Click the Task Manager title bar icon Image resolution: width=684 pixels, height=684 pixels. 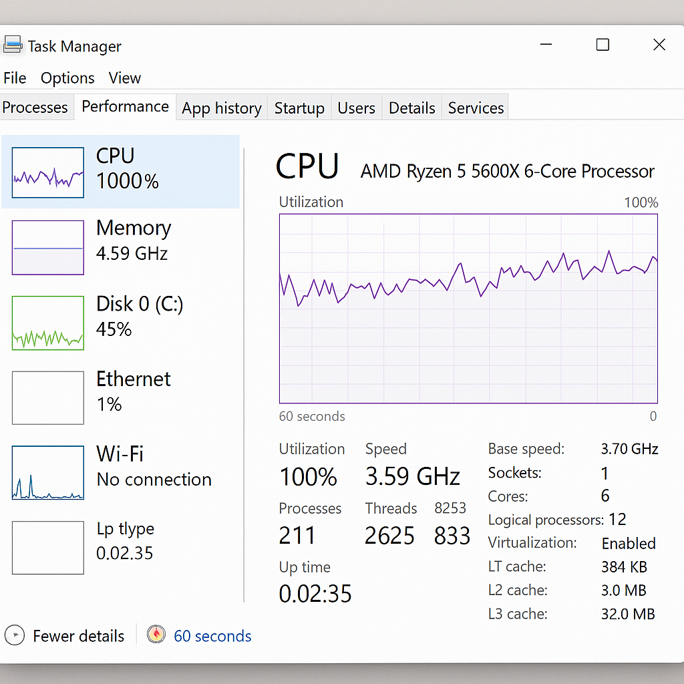[13, 44]
